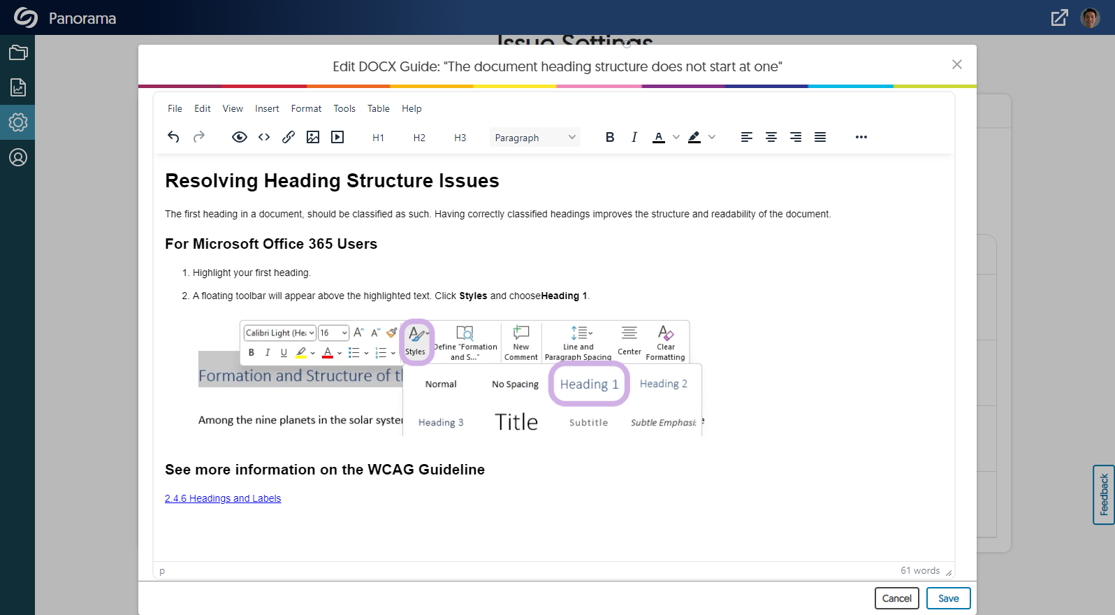Open the user profile avatar
The image size is (1115, 615).
point(1090,17)
